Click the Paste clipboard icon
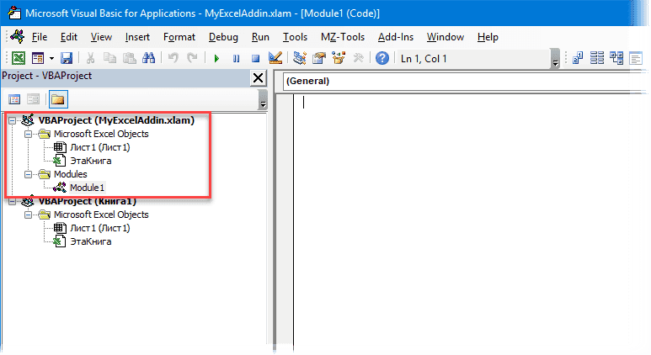 130,58
